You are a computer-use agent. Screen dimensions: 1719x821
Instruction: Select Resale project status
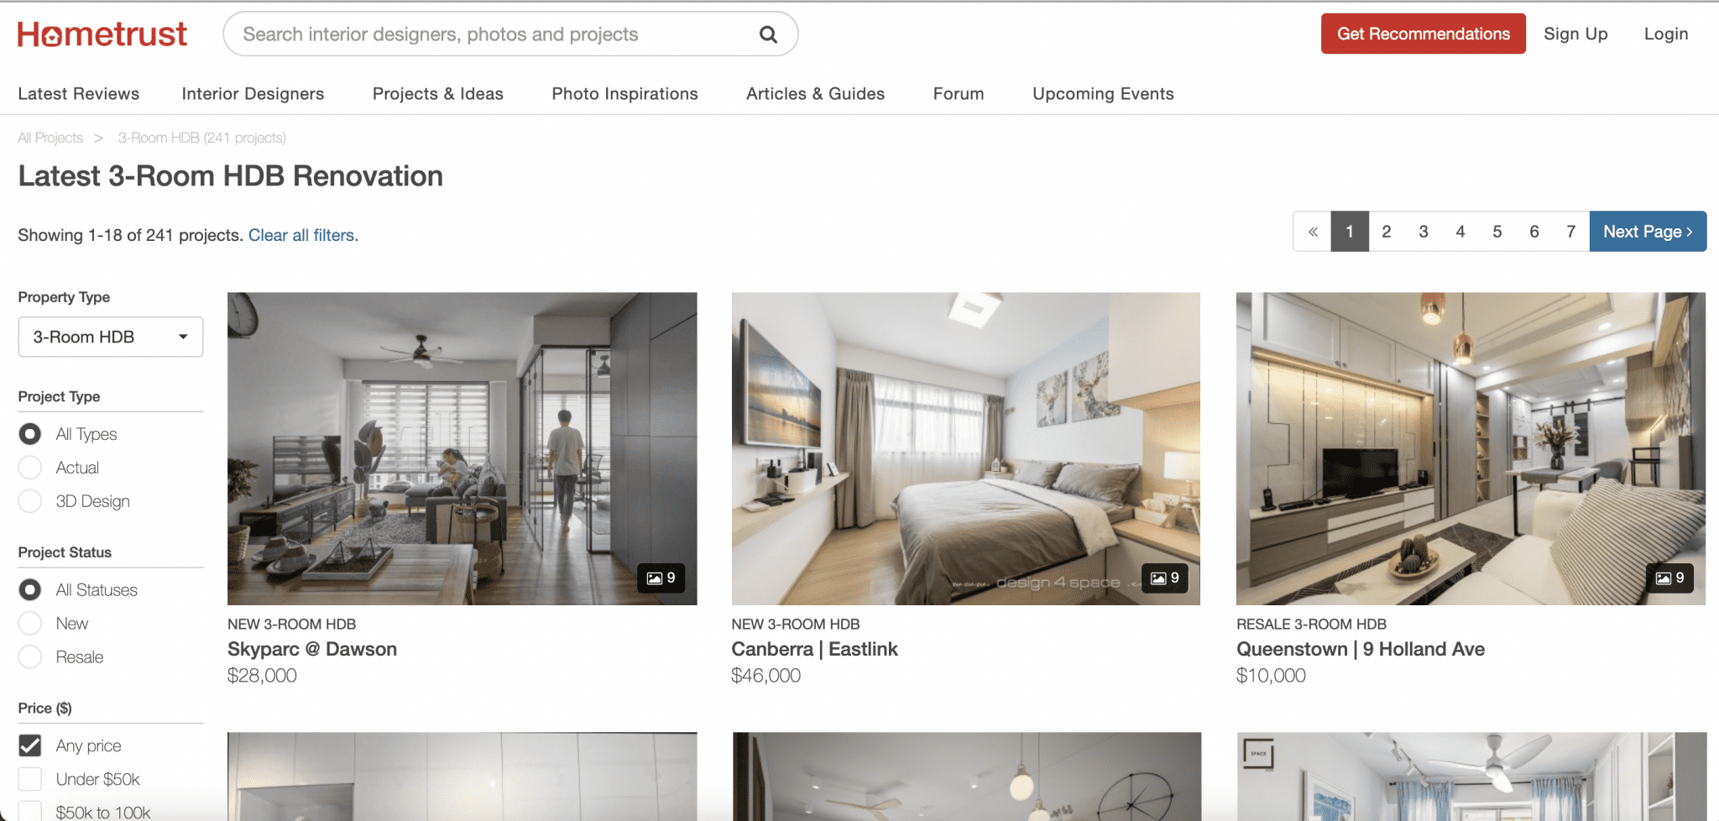point(30,657)
